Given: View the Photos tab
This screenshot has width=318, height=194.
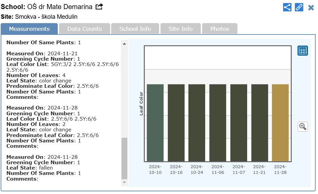Looking at the screenshot, I should pyautogui.click(x=220, y=29).
